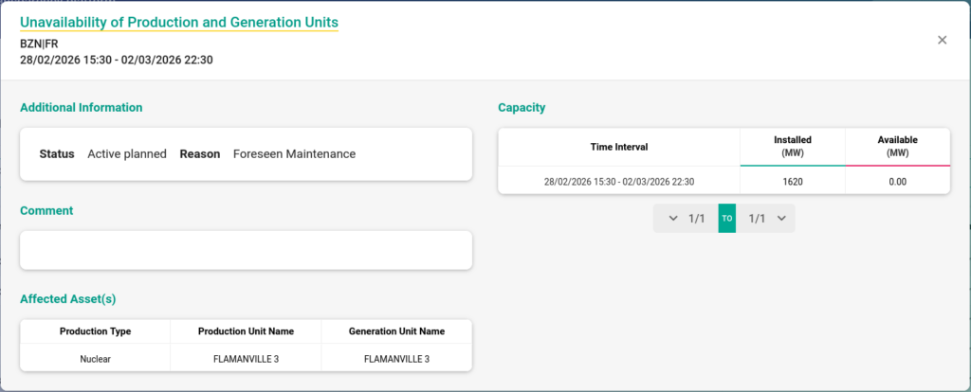Image resolution: width=971 pixels, height=392 pixels.
Task: Click the Generation Unit Name column header
Action: point(396,331)
